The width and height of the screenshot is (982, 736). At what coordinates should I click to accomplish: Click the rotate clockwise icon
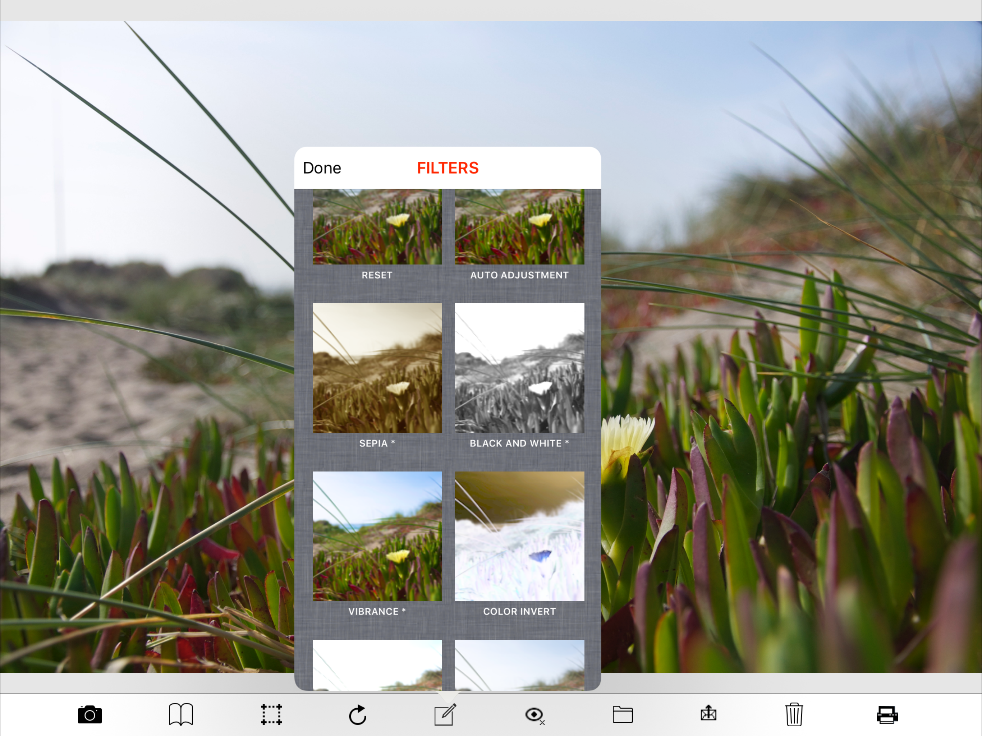tap(357, 715)
